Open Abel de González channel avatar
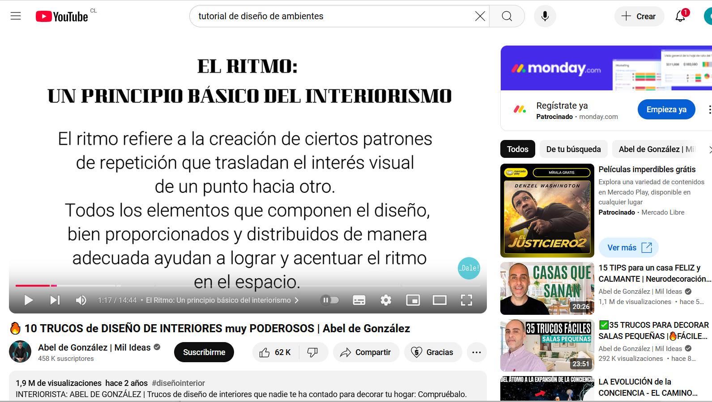 20,351
